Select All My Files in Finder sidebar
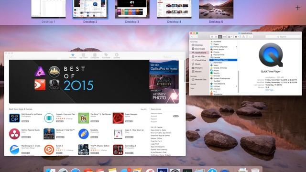Image resolution: width=306 pixels, height=172 pixels. (199, 56)
